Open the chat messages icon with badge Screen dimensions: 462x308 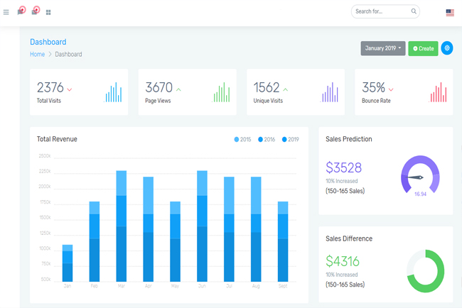(x=21, y=11)
